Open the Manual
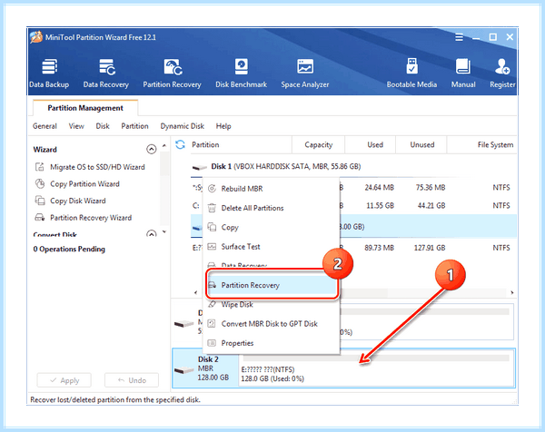The width and height of the screenshot is (545, 432). 463,73
